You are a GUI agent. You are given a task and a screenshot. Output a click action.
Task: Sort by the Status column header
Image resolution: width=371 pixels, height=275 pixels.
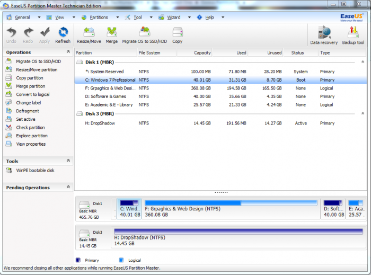301,53
